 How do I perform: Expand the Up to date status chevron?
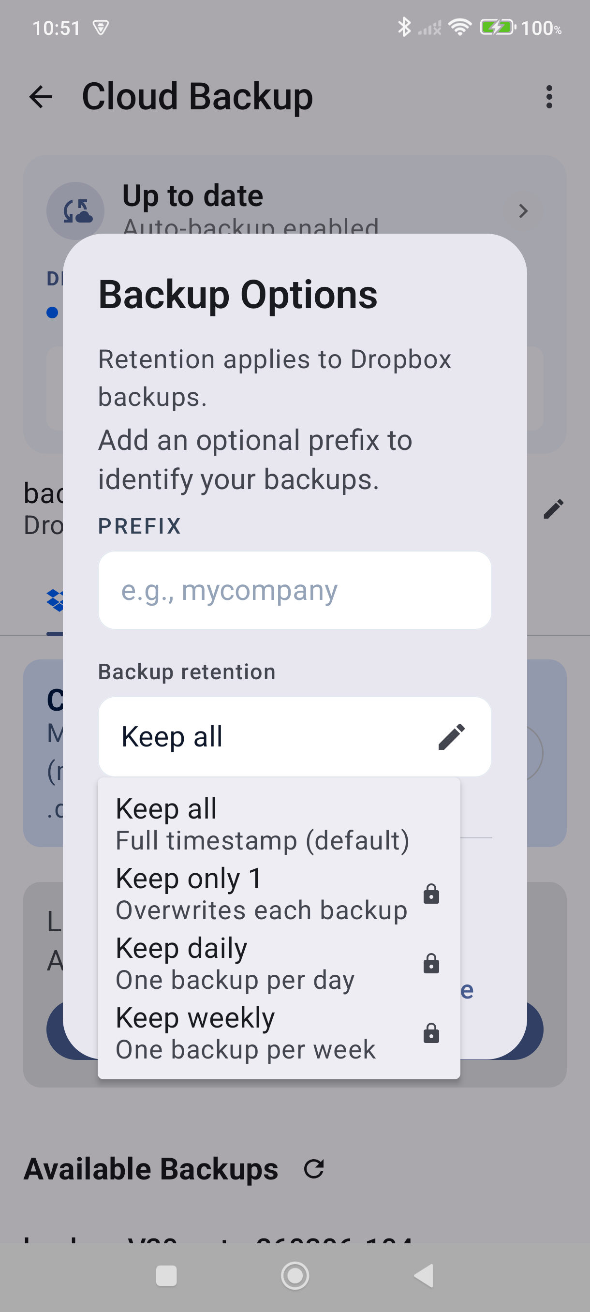pos(523,211)
